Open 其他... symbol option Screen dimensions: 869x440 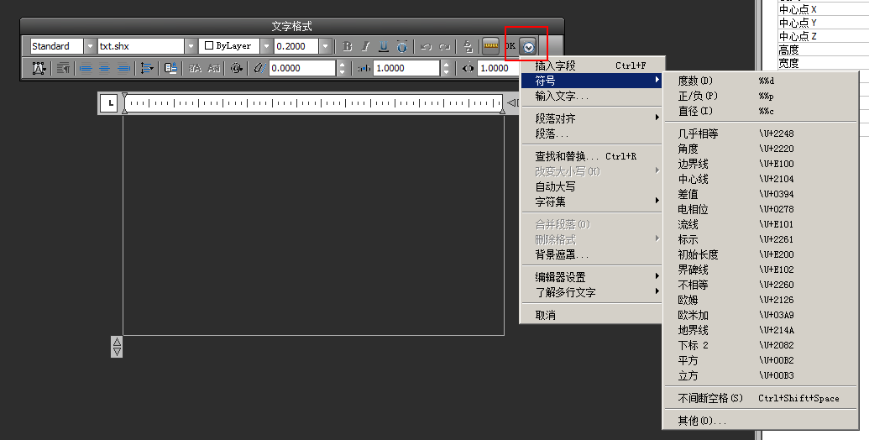[761, 421]
